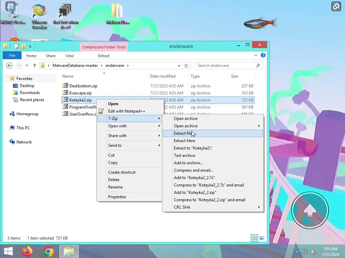This screenshot has height=258, width=345.
Task: Open the settings gear at top right
Action: point(336,6)
